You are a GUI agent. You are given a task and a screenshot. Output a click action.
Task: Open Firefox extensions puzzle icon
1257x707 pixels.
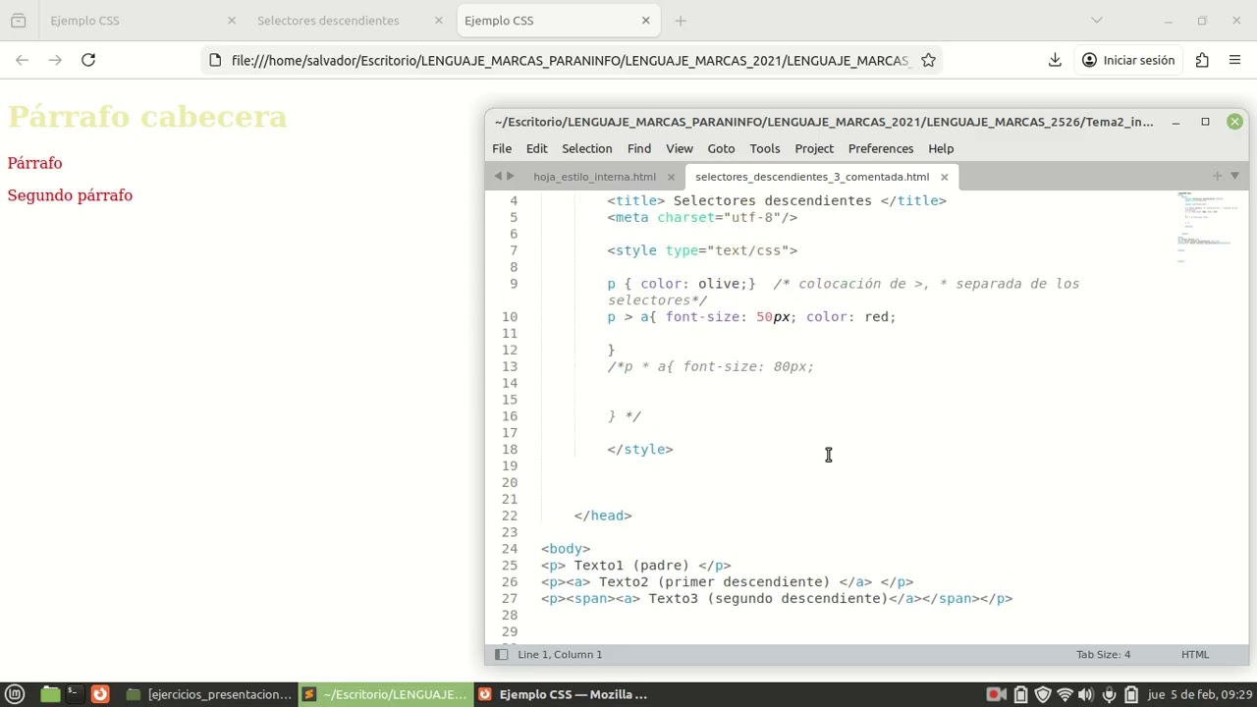pos(1202,60)
